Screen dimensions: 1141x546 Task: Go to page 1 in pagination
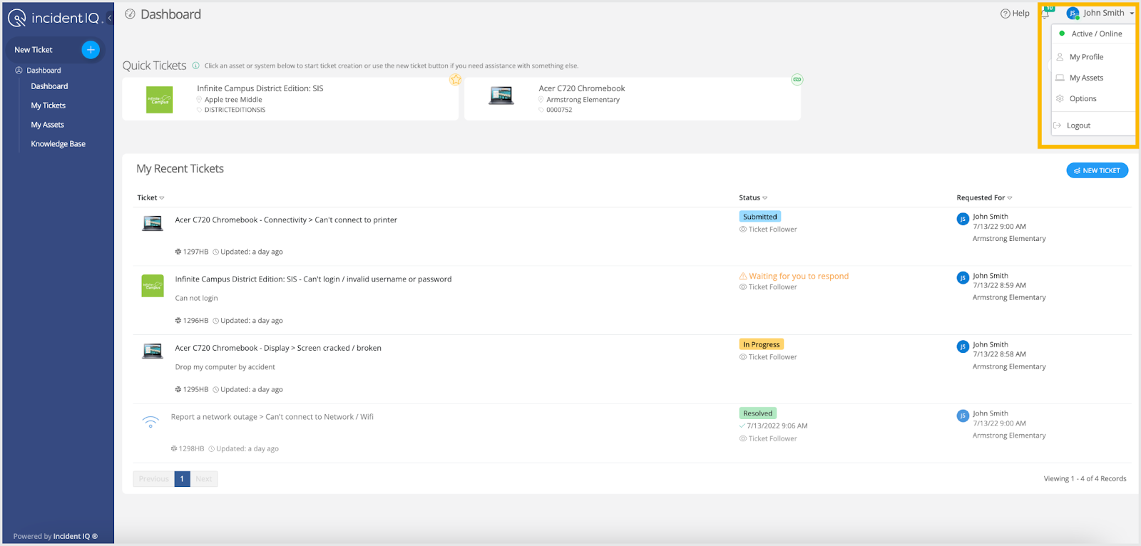coord(182,479)
